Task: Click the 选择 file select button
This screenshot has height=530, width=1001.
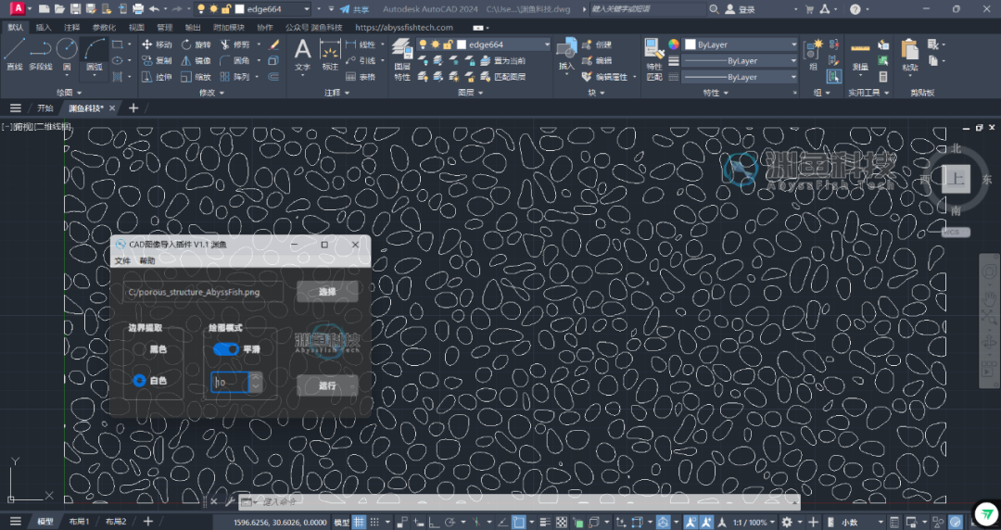Action: [327, 292]
